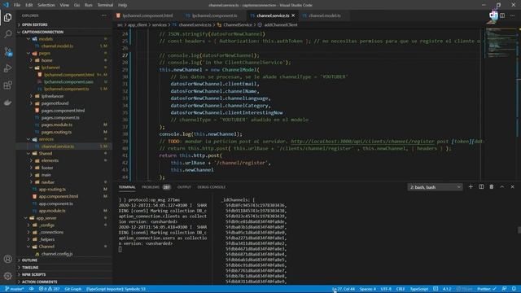
Task: Open the Docker view in activity bar
Action: coord(7,103)
